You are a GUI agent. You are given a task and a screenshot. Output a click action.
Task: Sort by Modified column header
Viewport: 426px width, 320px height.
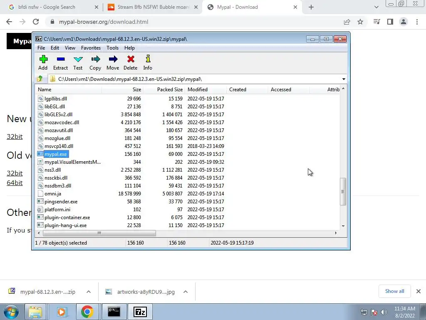point(206,90)
